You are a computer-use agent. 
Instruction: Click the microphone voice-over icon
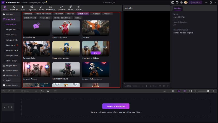click(x=165, y=91)
